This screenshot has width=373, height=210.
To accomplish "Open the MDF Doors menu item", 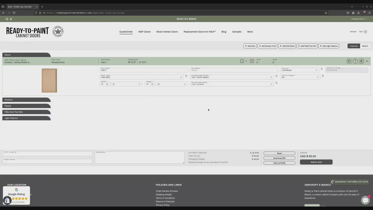I will 144,32.
